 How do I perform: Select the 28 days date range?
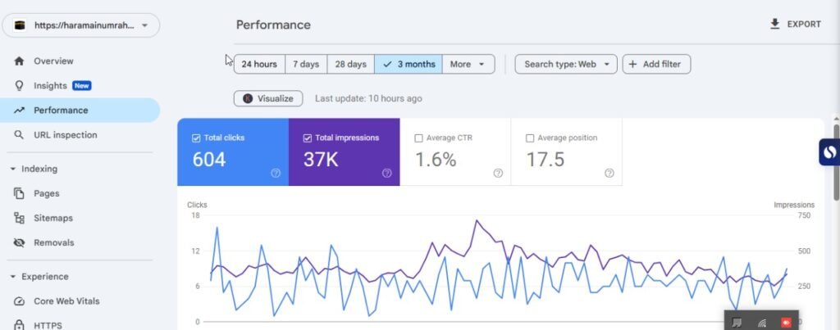click(x=350, y=64)
